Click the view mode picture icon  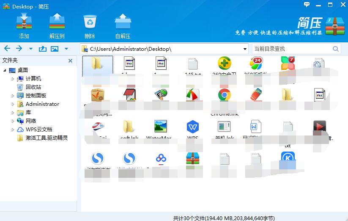[55, 49]
